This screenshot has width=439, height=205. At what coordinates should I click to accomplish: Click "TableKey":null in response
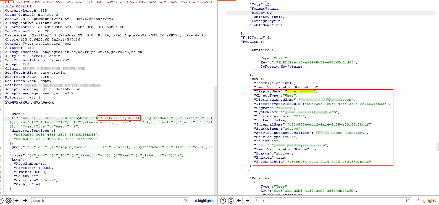(267, 17)
